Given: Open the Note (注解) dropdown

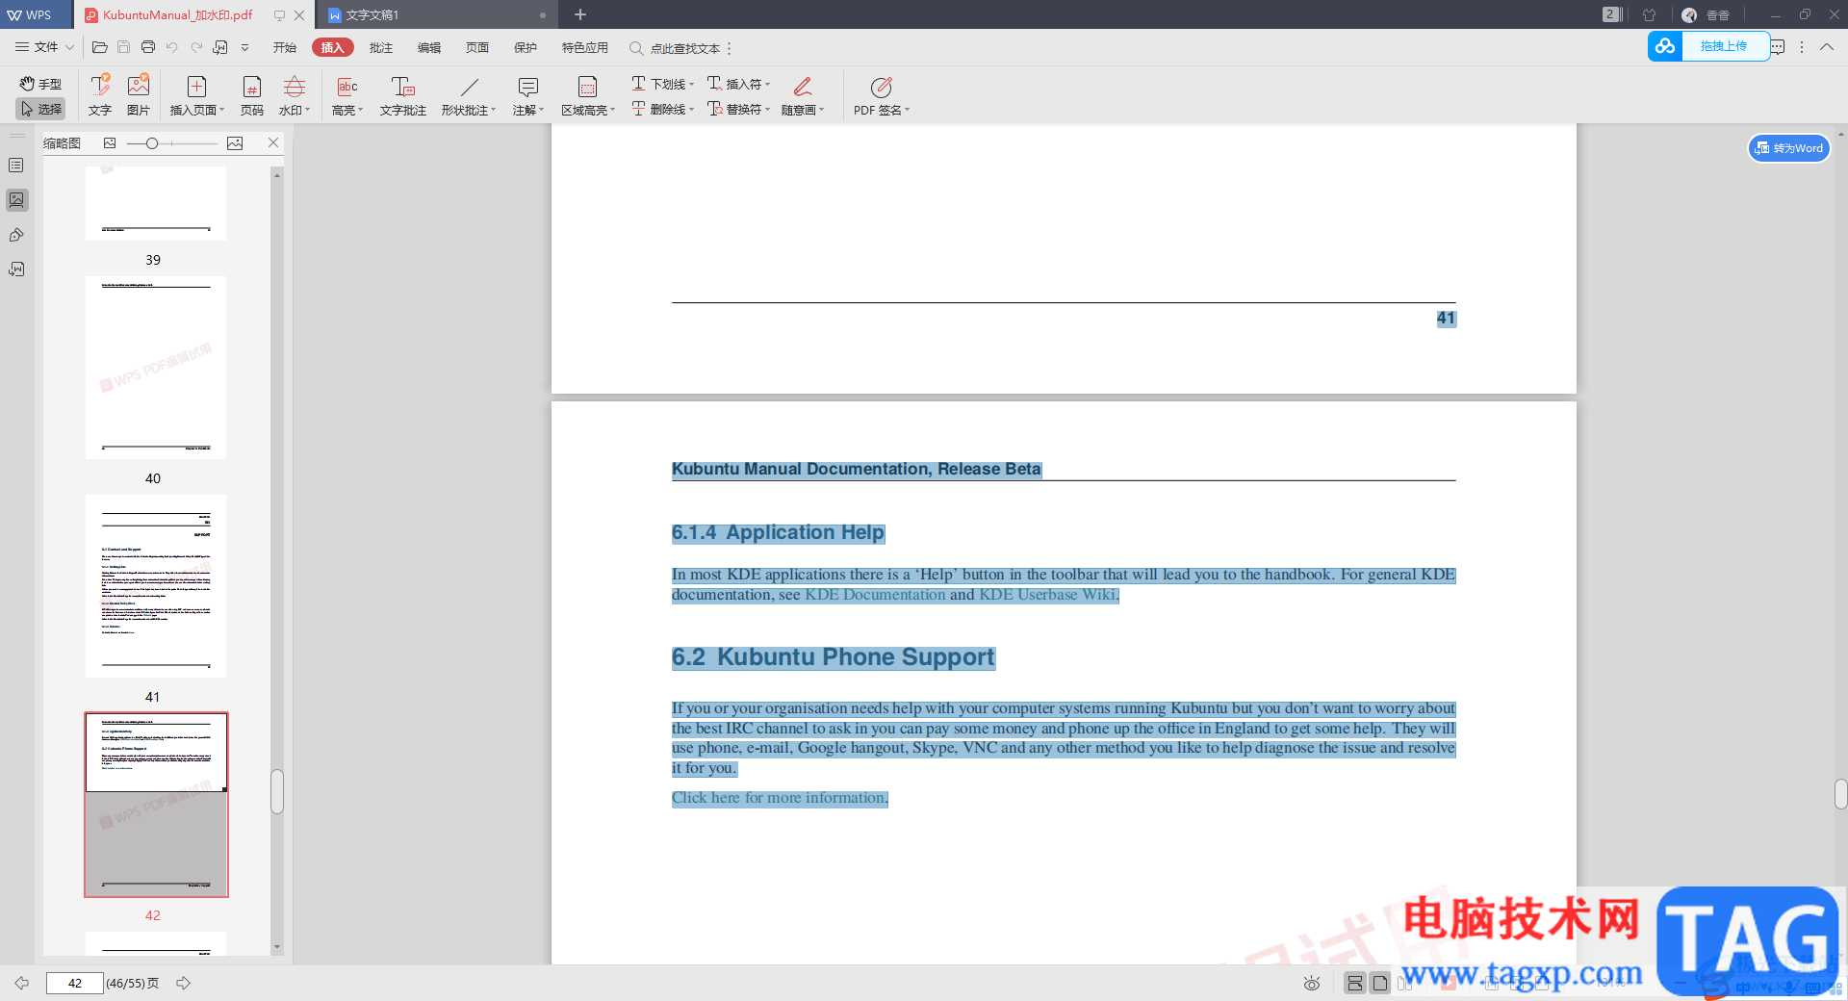Looking at the screenshot, I should [x=528, y=95].
